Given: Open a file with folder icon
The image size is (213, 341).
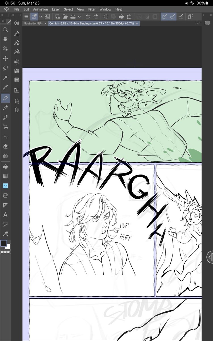Looking at the screenshot, I should (65, 16).
